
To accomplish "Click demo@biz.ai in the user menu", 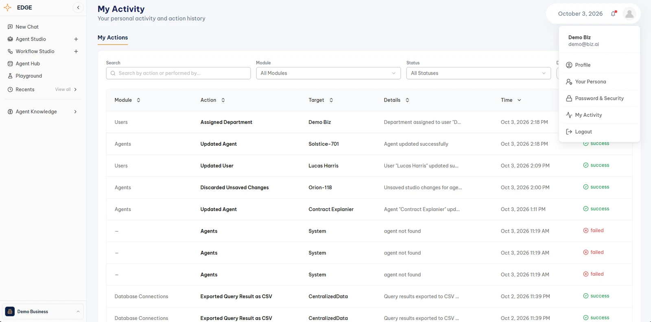I will (x=583, y=44).
